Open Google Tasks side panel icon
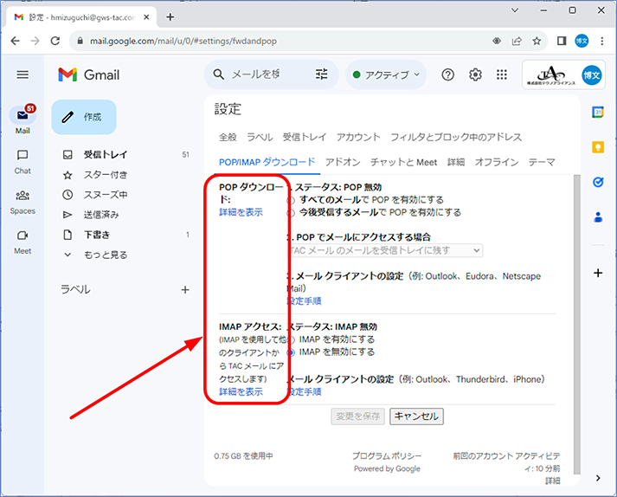 598,182
